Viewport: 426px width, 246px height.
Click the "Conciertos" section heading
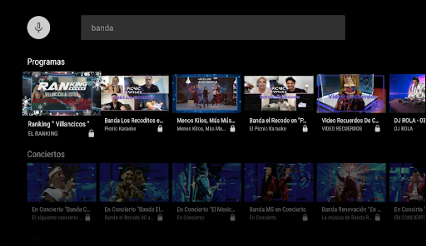46,154
